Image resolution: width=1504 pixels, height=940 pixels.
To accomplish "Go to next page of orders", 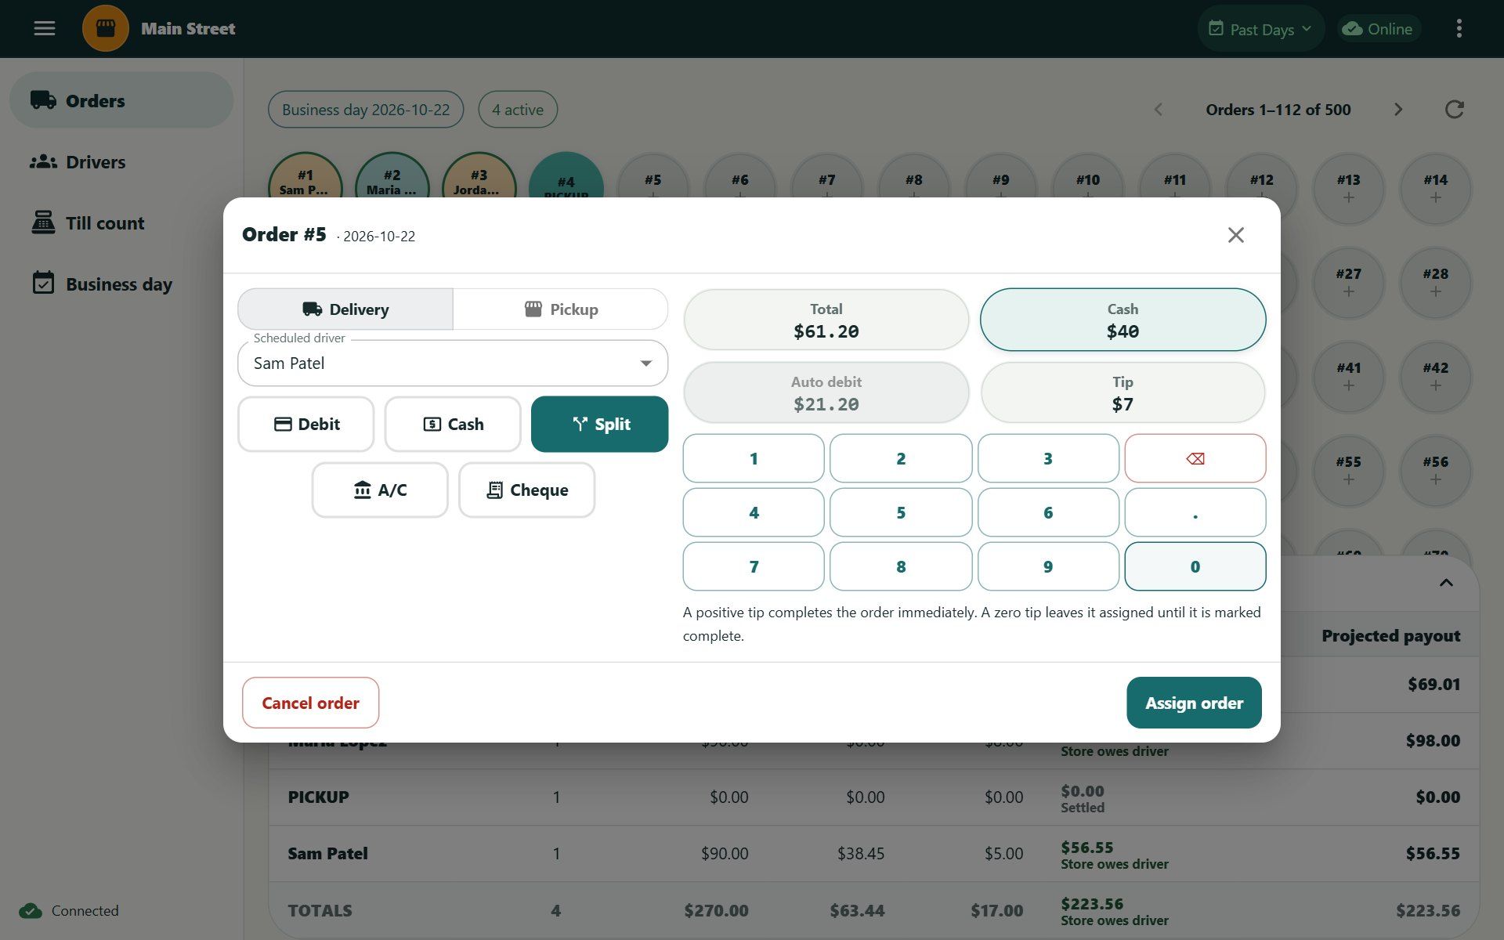I will (1398, 110).
